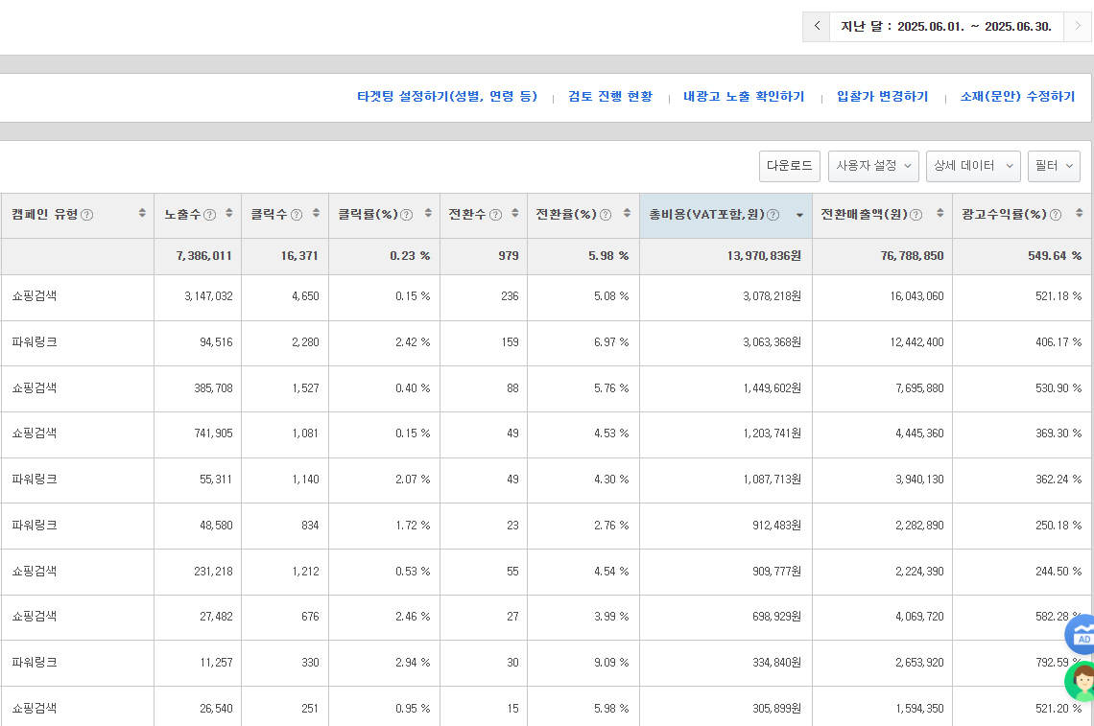
Task: Toggle sort order on 총비용 column
Action: coord(799,215)
